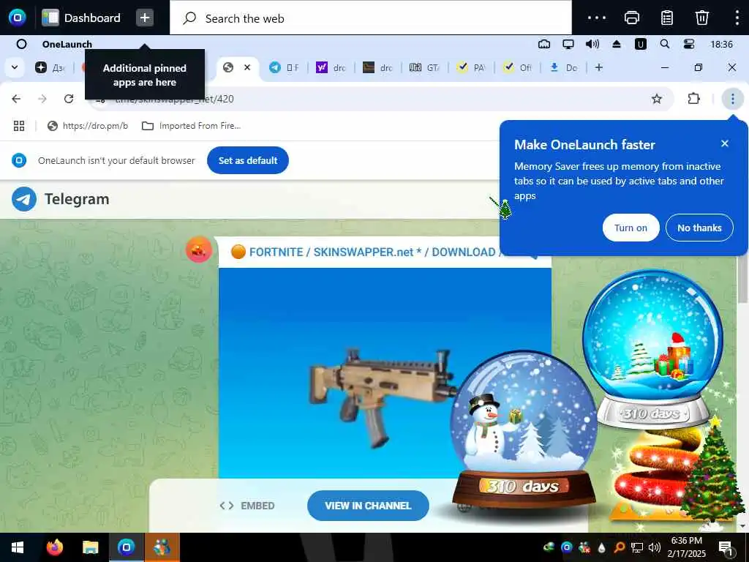
Task: Click Set as default button
Action: (247, 160)
